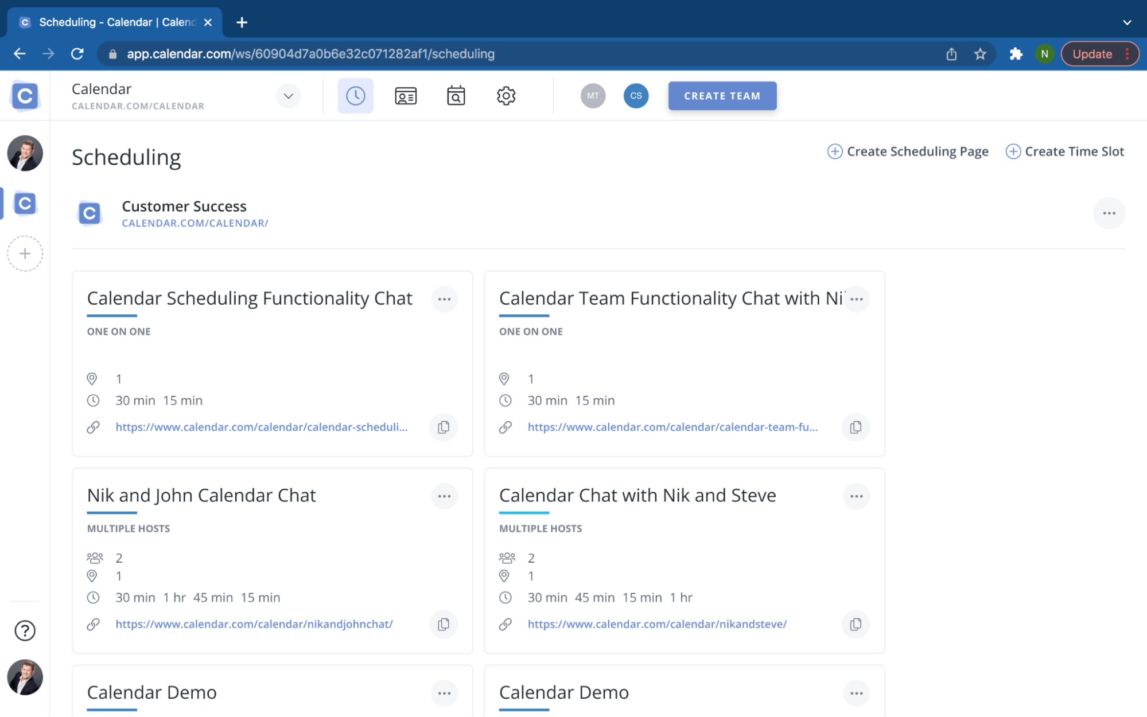Open the calendar-team-fu... URL link
The width and height of the screenshot is (1147, 717).
tap(672, 427)
